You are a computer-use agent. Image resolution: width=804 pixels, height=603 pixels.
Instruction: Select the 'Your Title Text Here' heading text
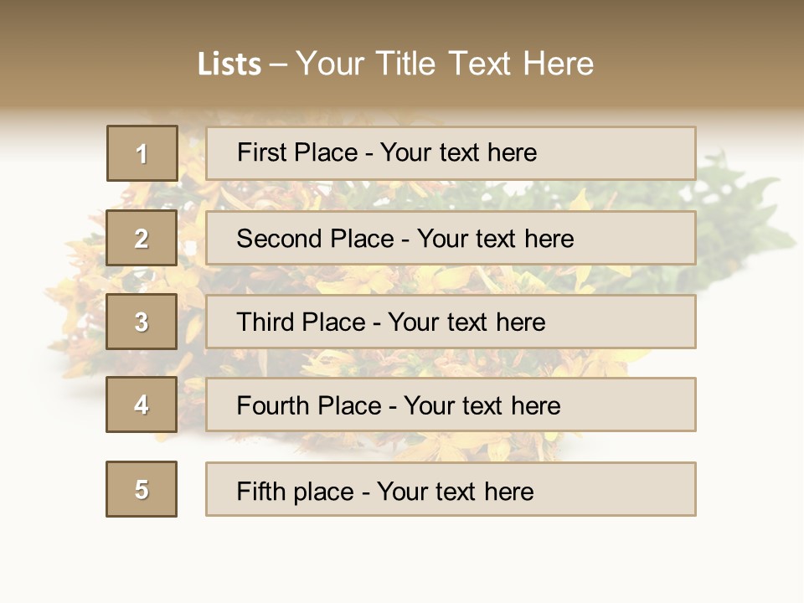point(445,64)
